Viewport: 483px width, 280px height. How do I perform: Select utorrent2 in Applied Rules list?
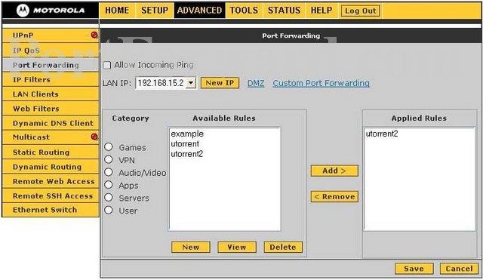(382, 134)
